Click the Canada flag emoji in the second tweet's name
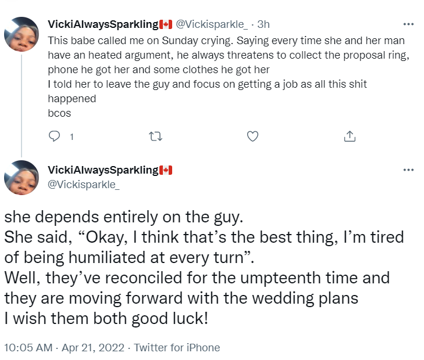The width and height of the screenshot is (424, 360). pyautogui.click(x=166, y=170)
